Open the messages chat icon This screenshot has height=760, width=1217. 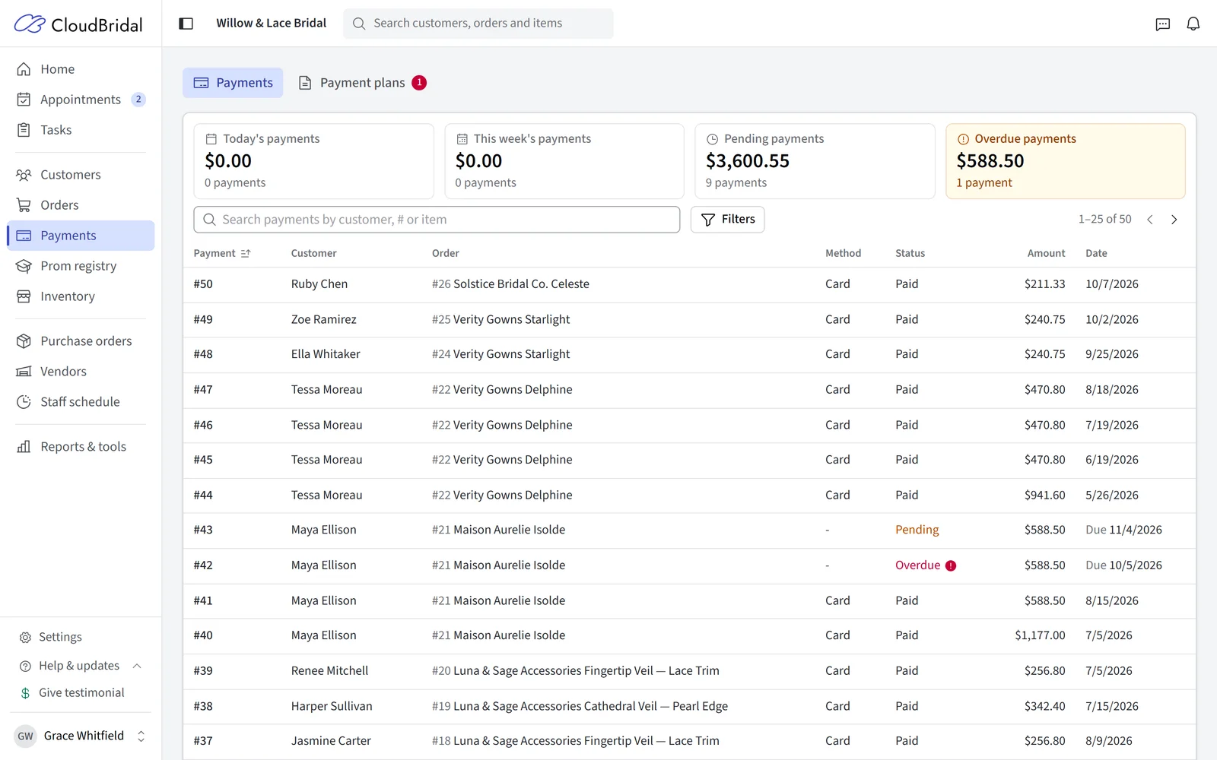1162,24
